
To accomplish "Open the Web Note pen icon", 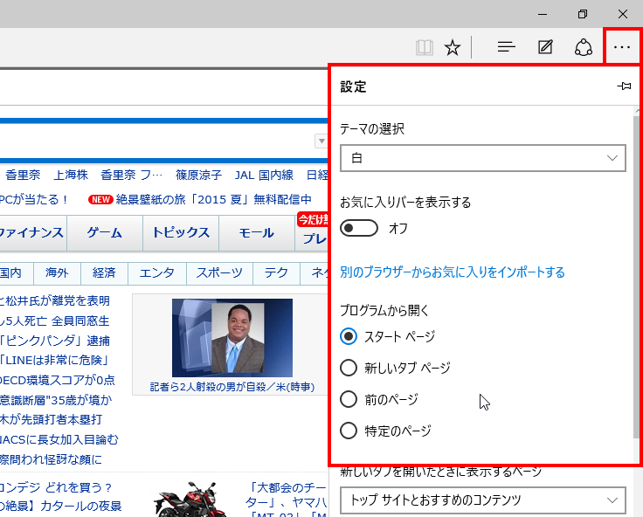I will coord(545,47).
